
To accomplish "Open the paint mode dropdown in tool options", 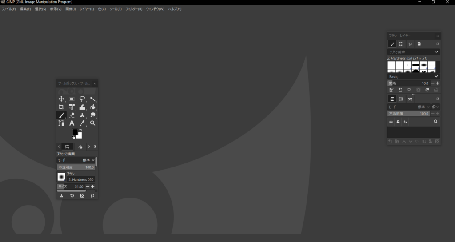I will coord(76,160).
